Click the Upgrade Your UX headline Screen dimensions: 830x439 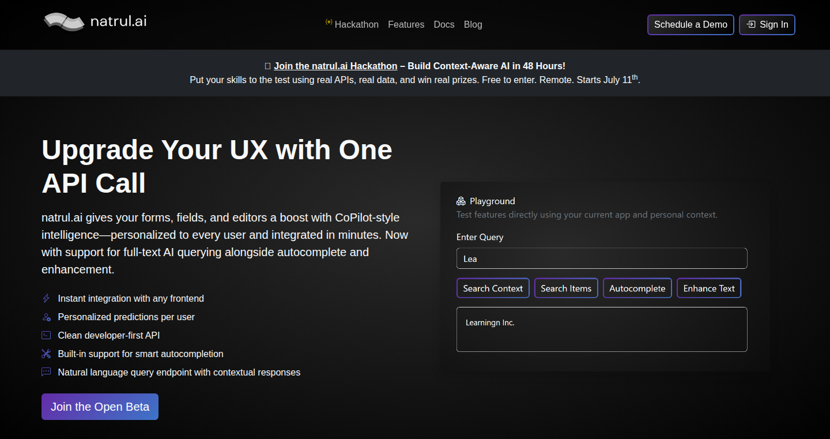tap(217, 167)
